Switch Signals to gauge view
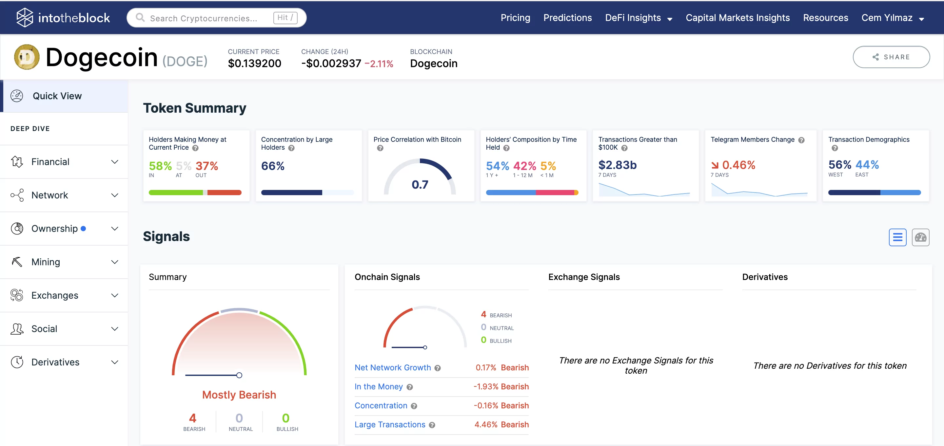Viewport: 944px width, 446px height. (920, 237)
